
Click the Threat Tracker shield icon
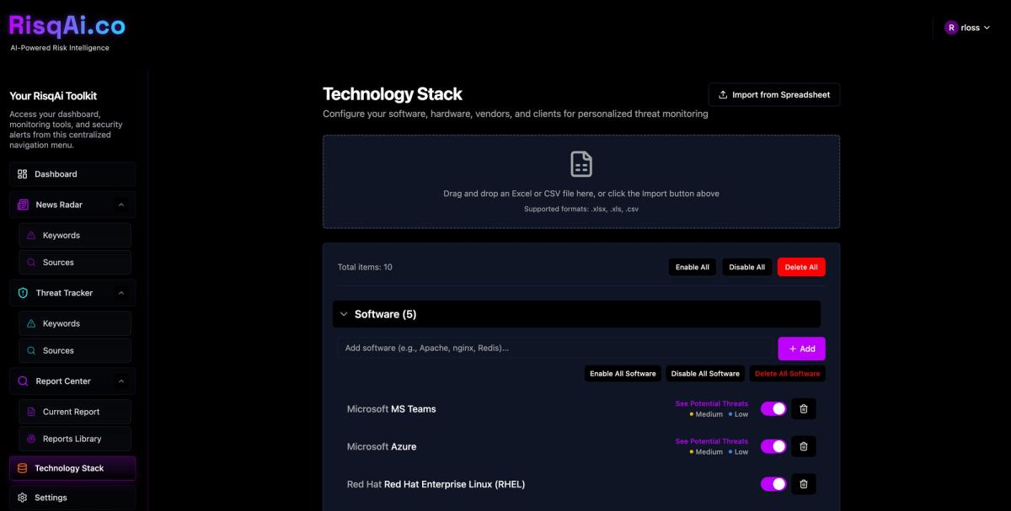tap(24, 293)
